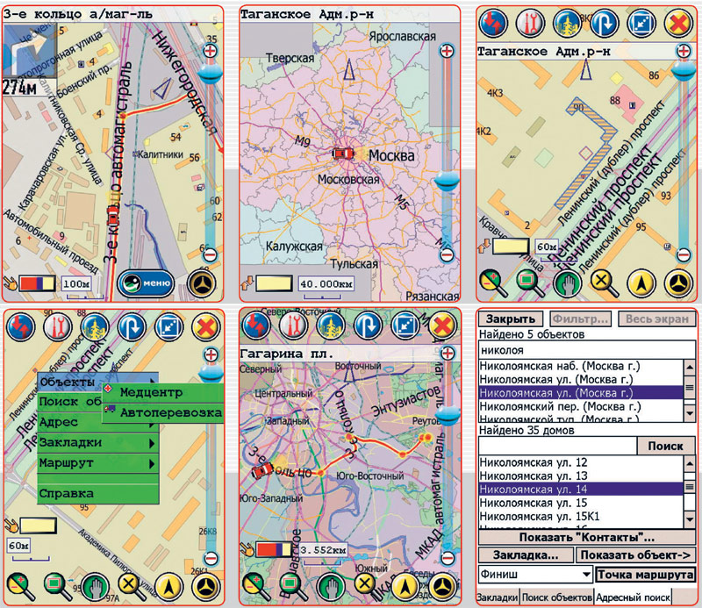The height and width of the screenshot is (608, 702).
Task: Click the up arrow of the street list scrollbar
Action: click(x=690, y=367)
